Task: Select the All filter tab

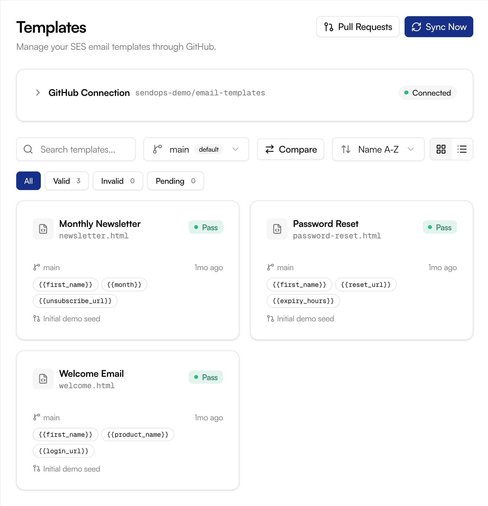Action: pos(29,181)
